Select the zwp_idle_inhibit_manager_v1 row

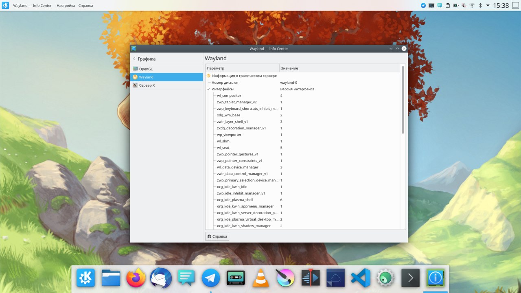click(x=303, y=193)
